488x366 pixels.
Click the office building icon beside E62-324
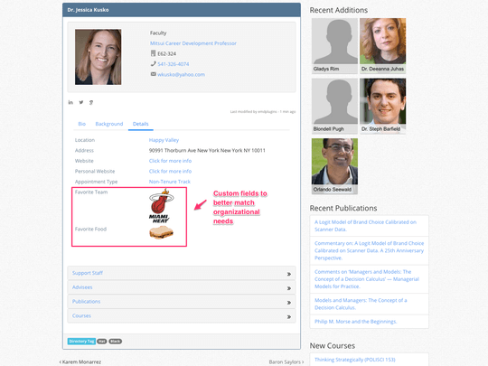pos(153,53)
